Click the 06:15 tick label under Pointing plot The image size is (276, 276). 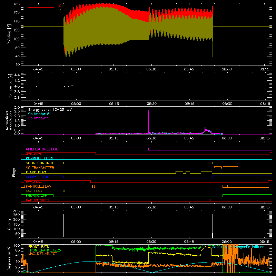coord(264,69)
